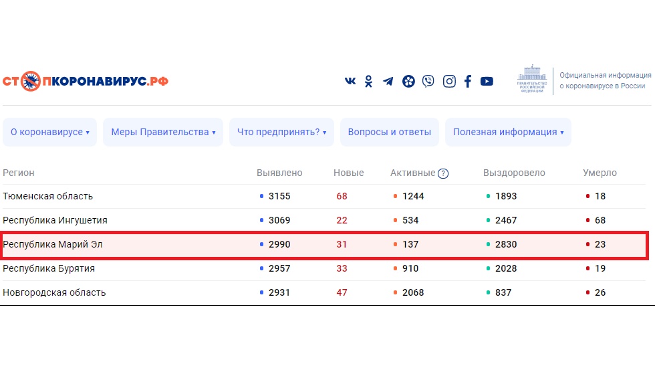The height and width of the screenshot is (370, 655).
Task: Click the Facebook icon
Action: coord(468,82)
